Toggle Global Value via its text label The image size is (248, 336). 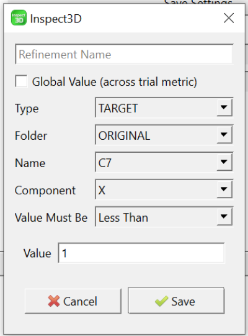coord(115,82)
